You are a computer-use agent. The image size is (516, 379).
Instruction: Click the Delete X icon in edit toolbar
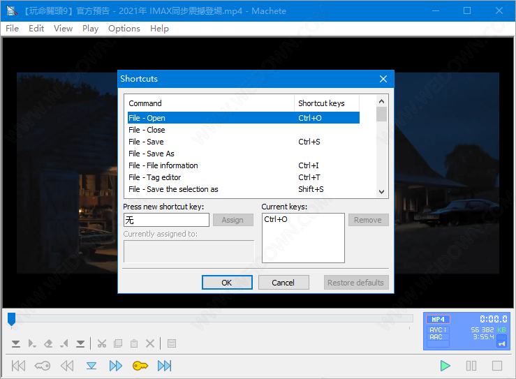coord(150,344)
